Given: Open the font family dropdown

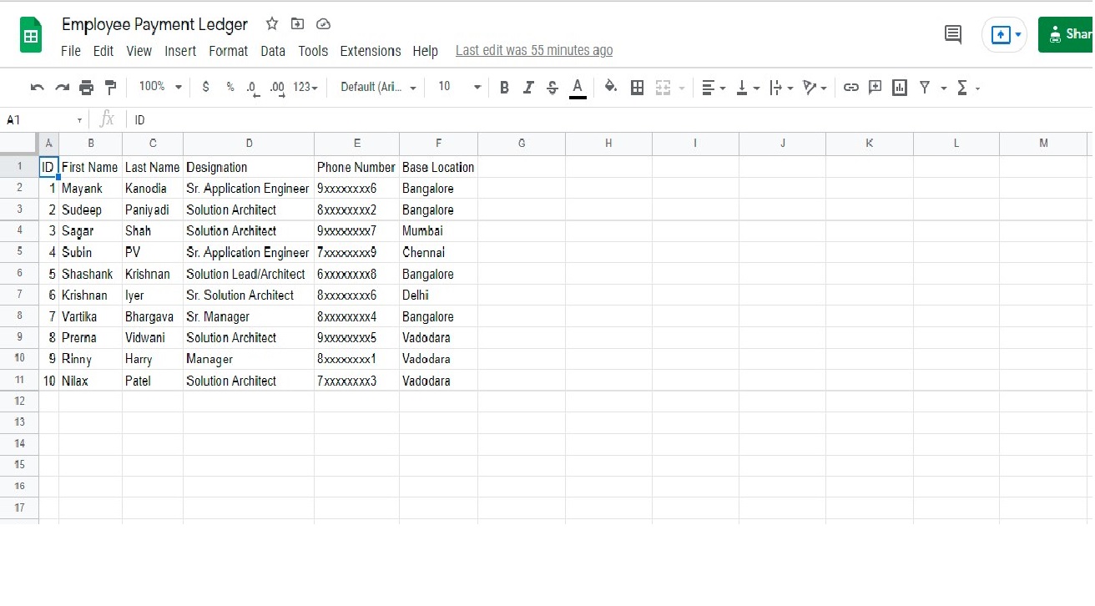Looking at the screenshot, I should 379,87.
